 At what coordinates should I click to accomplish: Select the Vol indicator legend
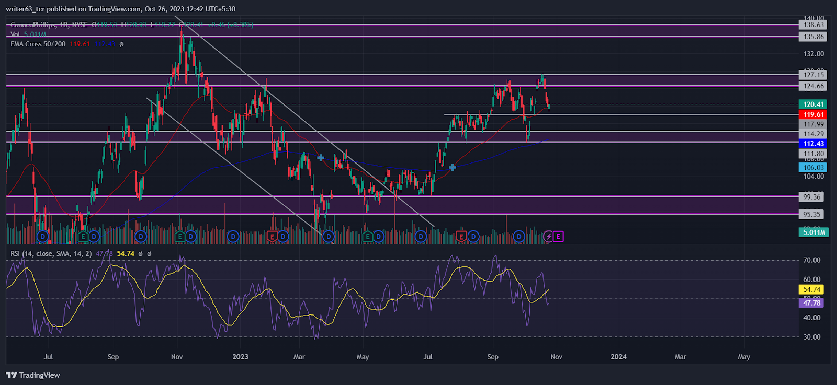[15, 34]
